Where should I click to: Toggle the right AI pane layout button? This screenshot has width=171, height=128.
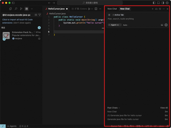[163, 3]
